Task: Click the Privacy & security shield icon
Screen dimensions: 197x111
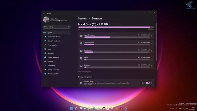Action: 45,70
